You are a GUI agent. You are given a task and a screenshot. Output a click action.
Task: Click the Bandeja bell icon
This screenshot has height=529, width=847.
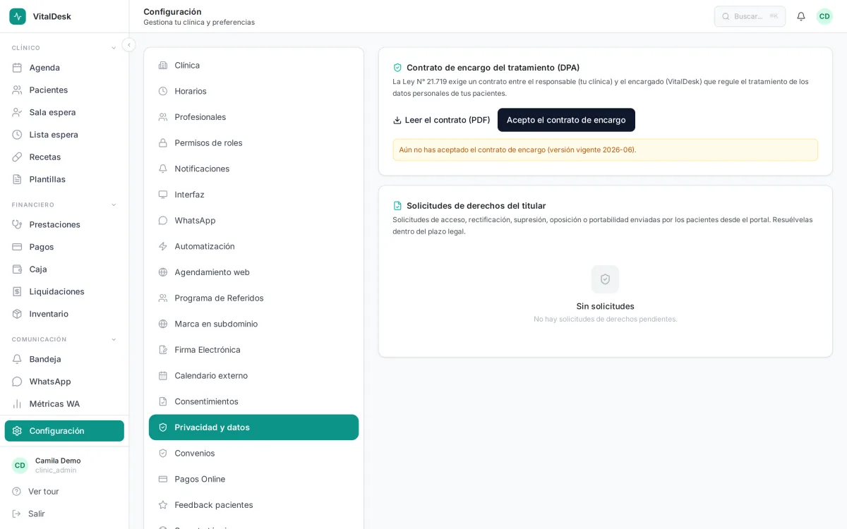(17, 359)
